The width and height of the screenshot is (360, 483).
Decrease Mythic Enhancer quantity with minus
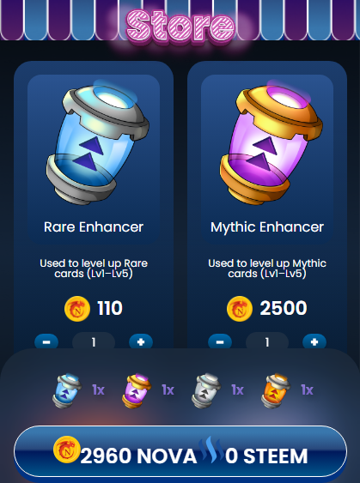[x=220, y=341]
